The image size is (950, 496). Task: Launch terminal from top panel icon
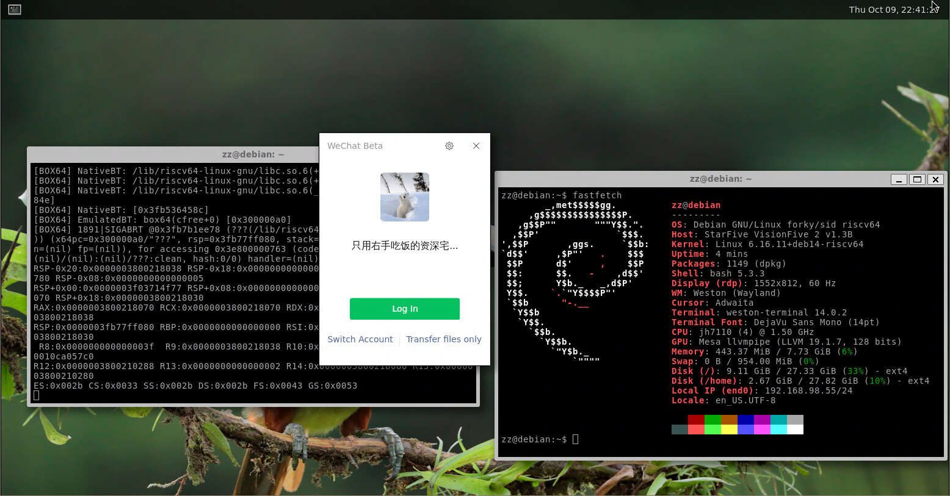pos(15,9)
